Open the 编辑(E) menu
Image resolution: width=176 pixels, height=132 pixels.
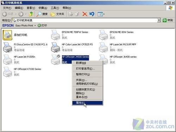[19, 8]
